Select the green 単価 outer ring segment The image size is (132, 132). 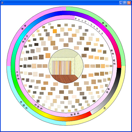tap(105, 24)
